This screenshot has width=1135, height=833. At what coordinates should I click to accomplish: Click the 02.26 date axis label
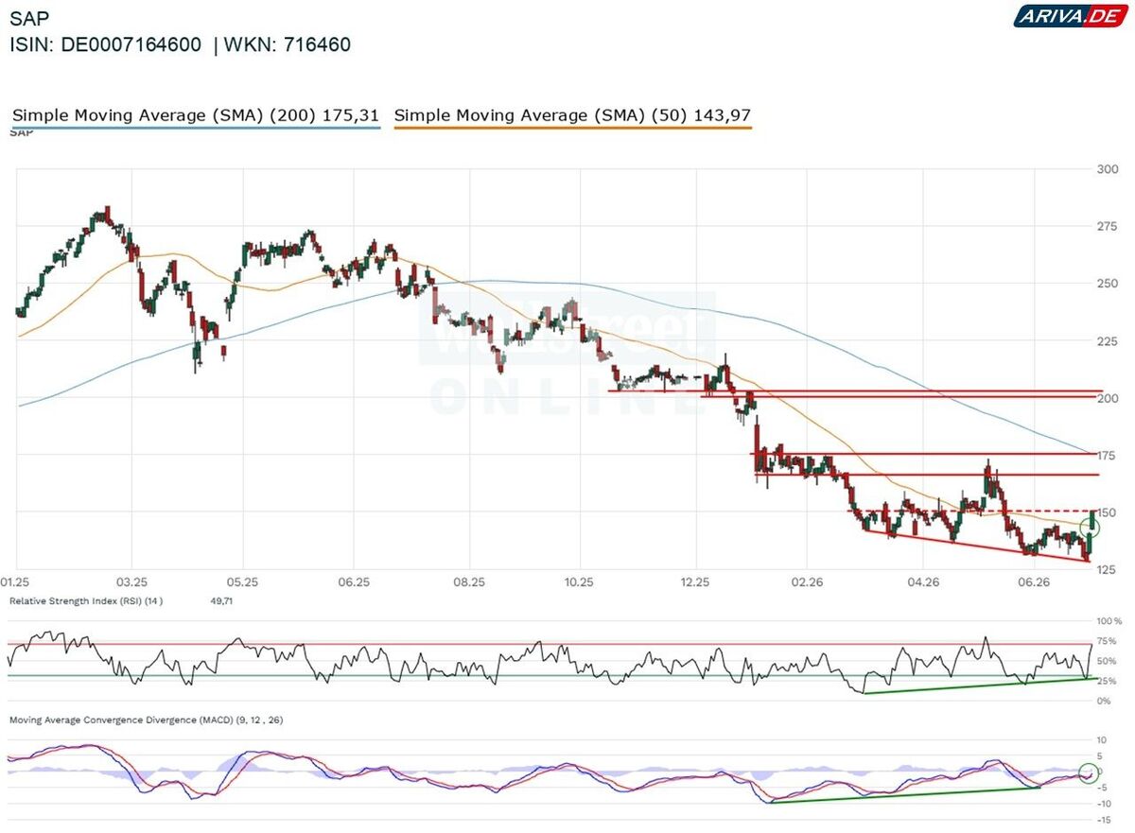[807, 582]
